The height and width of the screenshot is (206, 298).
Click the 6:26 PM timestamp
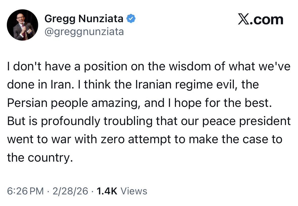(25, 191)
